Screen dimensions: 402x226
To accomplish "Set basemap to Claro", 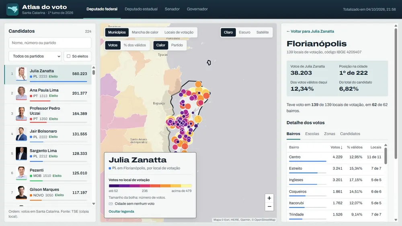I will [228, 32].
